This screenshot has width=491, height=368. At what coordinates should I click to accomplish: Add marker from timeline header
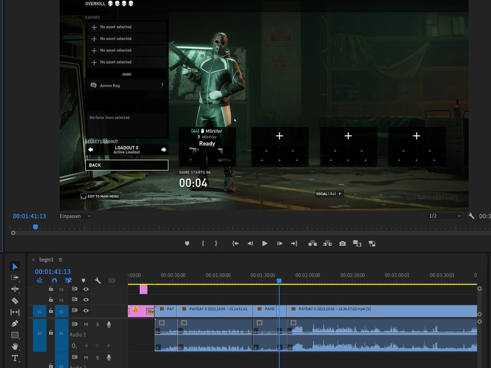coord(83,280)
